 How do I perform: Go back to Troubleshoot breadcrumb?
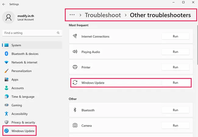click(103, 15)
